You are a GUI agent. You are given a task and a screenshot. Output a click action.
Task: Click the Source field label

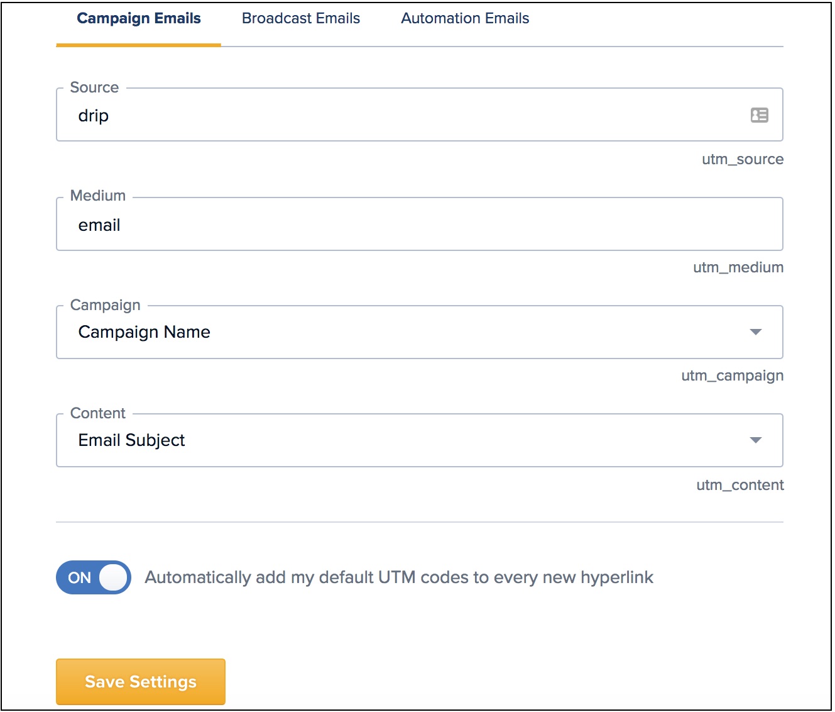coord(94,87)
